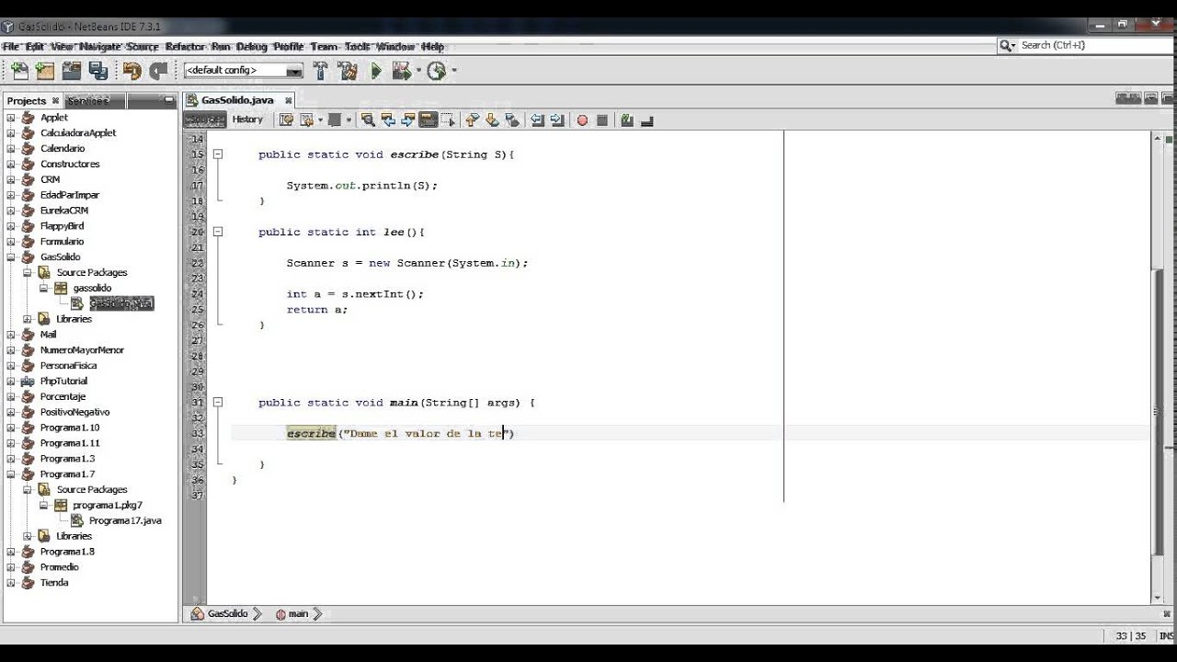The image size is (1177, 662).
Task: Open the Refactor menu
Action: [185, 46]
